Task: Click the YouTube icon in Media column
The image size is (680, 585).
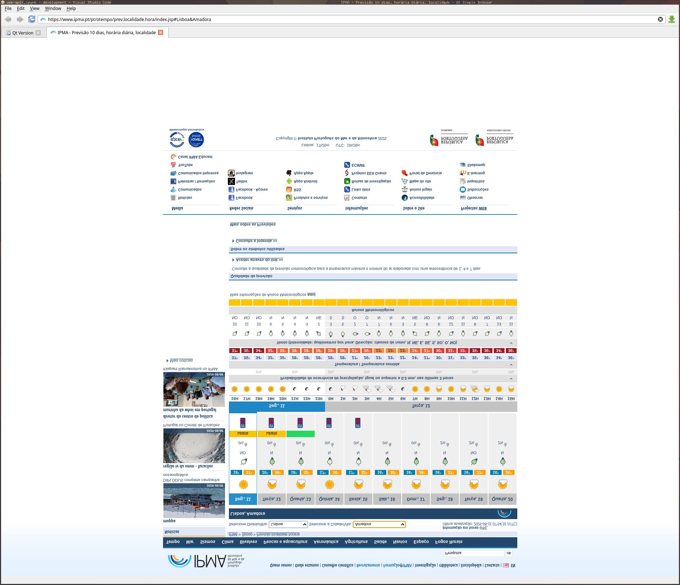Action: pyautogui.click(x=173, y=165)
